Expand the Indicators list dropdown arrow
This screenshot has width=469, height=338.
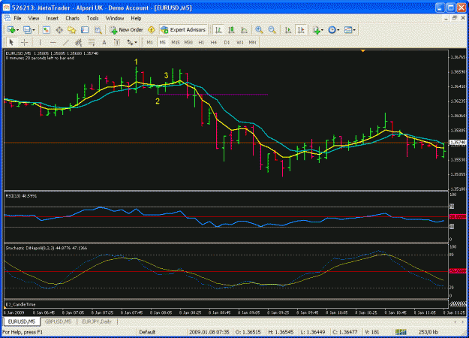coord(322,30)
